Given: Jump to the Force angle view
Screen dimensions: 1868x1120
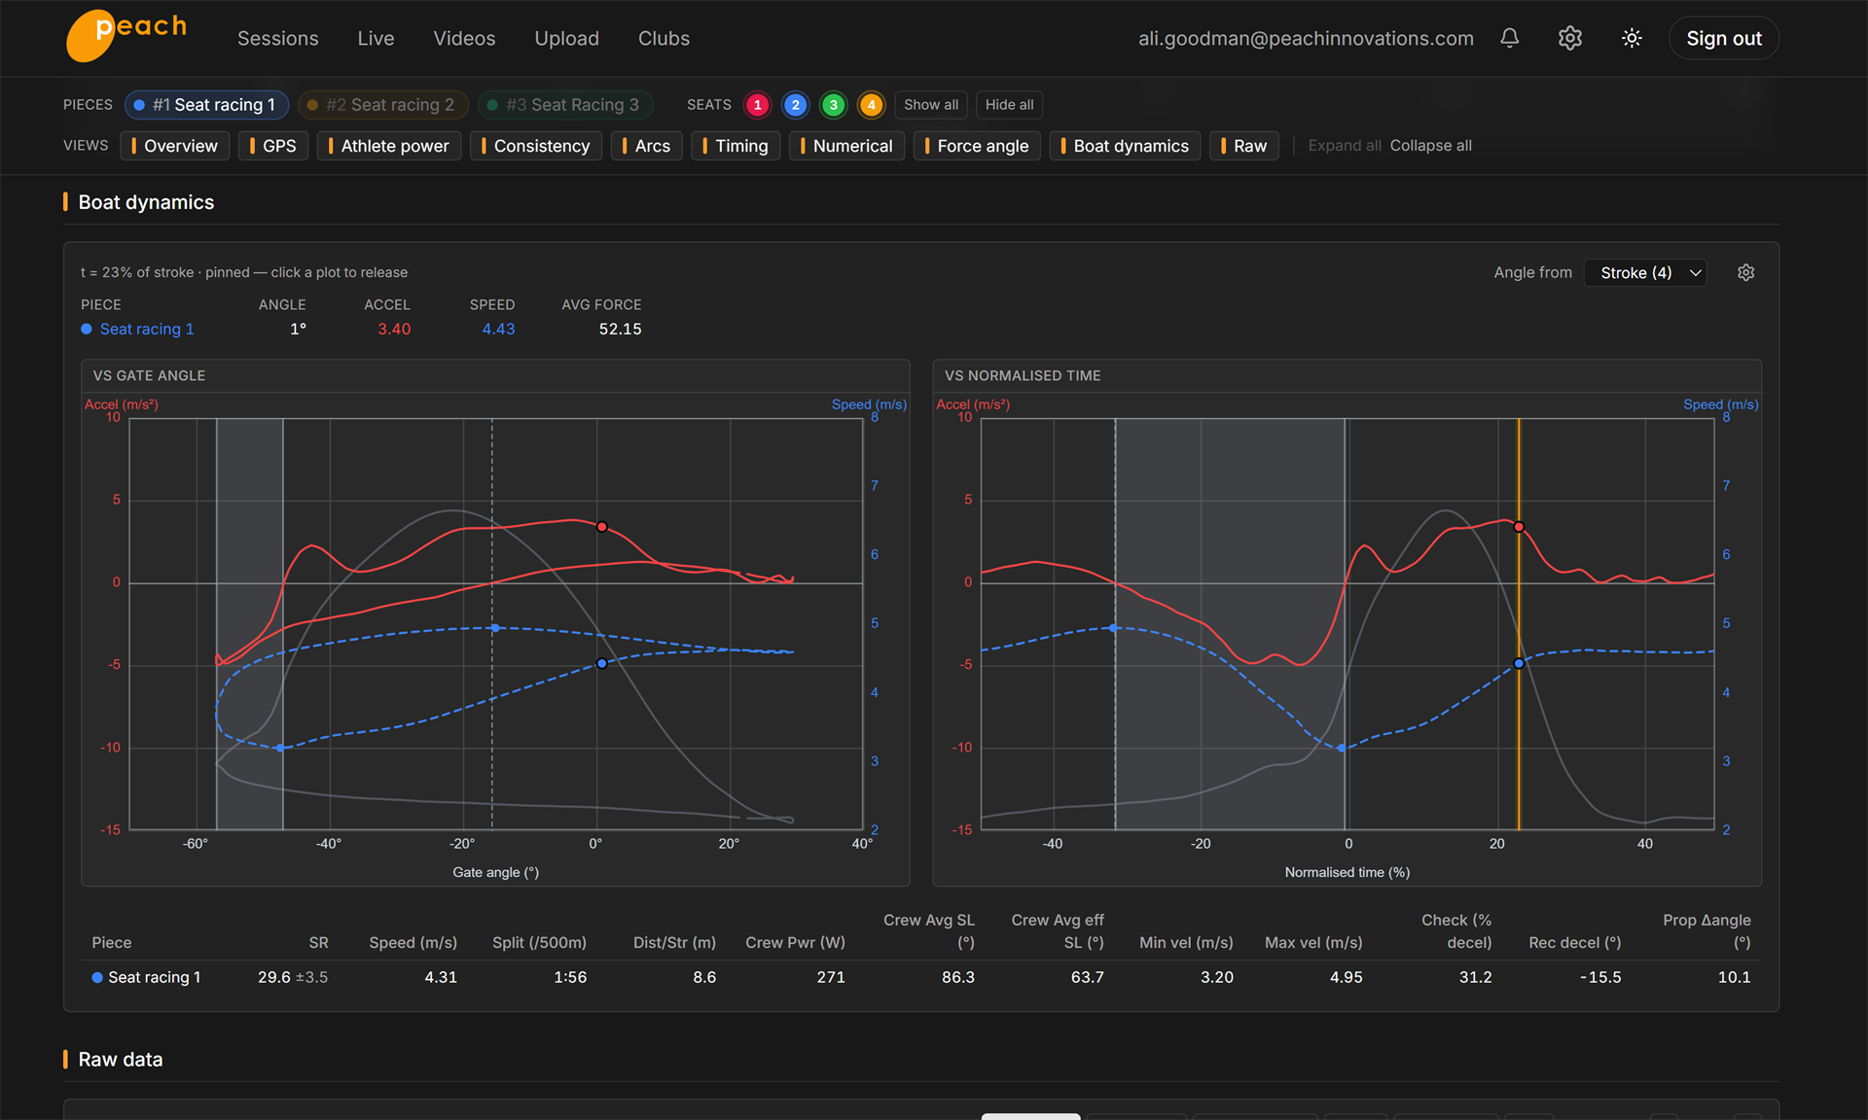Looking at the screenshot, I should click(x=977, y=146).
